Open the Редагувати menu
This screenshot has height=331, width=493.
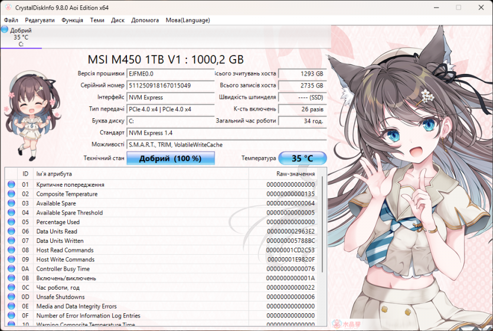[40, 20]
